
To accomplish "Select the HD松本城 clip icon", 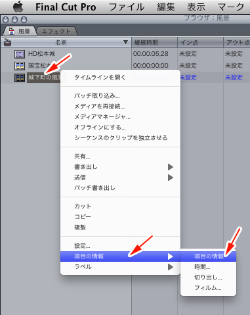I will click(x=20, y=54).
